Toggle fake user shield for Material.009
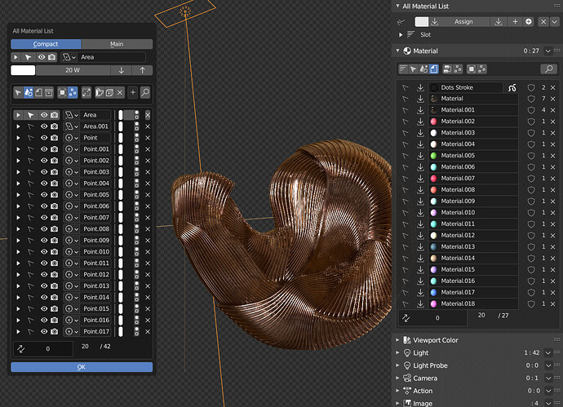The width and height of the screenshot is (563, 407). click(x=531, y=201)
